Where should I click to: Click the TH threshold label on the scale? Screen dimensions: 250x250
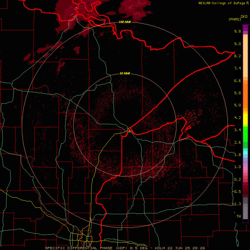coord(239,216)
